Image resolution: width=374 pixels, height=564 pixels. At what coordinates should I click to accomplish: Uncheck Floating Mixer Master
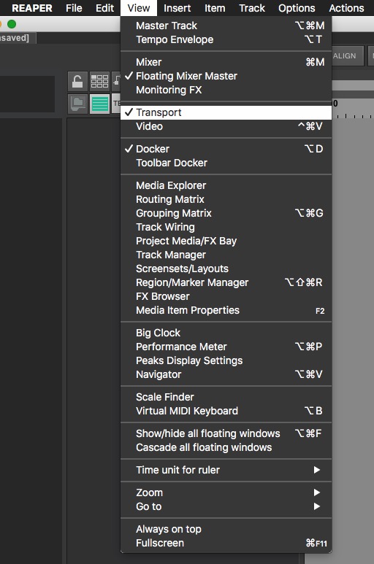pyautogui.click(x=226, y=76)
